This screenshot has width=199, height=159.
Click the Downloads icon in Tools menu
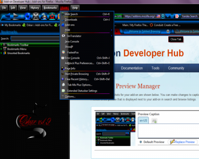pyautogui.click(x=63, y=20)
